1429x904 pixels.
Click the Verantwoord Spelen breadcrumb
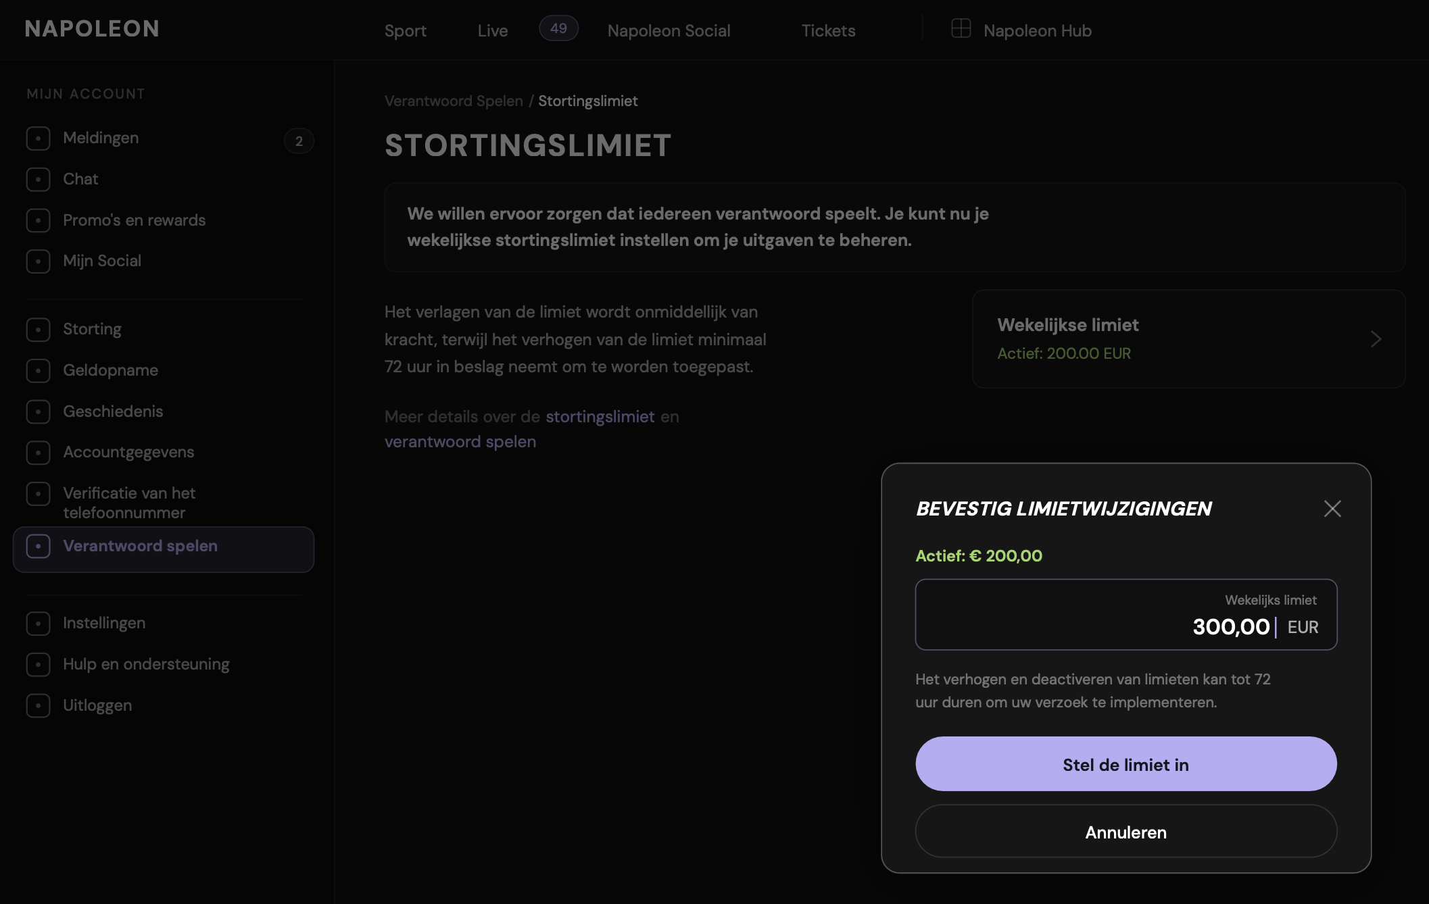pyautogui.click(x=454, y=101)
